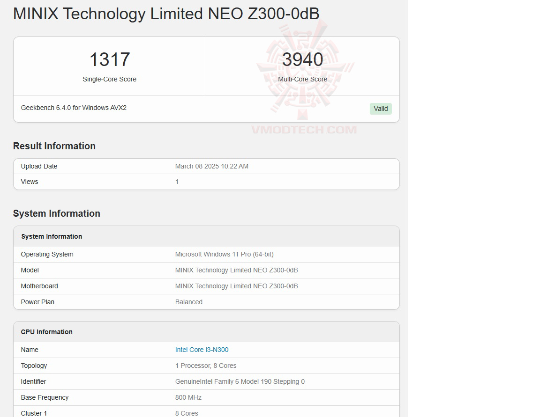540x417 pixels.
Task: Click the green Valid badge
Action: coord(380,109)
